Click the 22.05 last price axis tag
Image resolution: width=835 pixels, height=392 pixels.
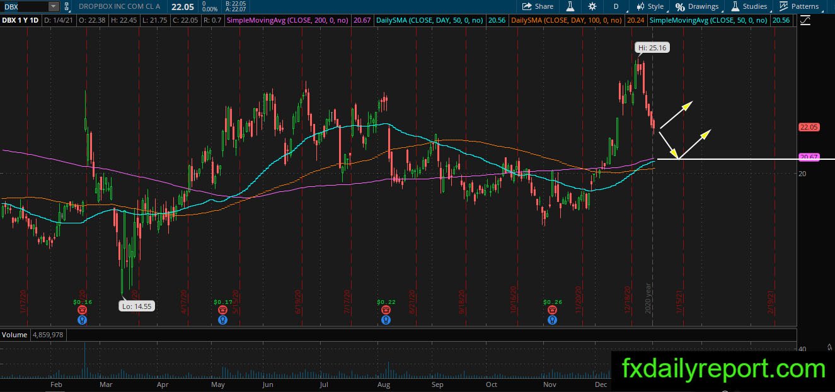tap(809, 127)
